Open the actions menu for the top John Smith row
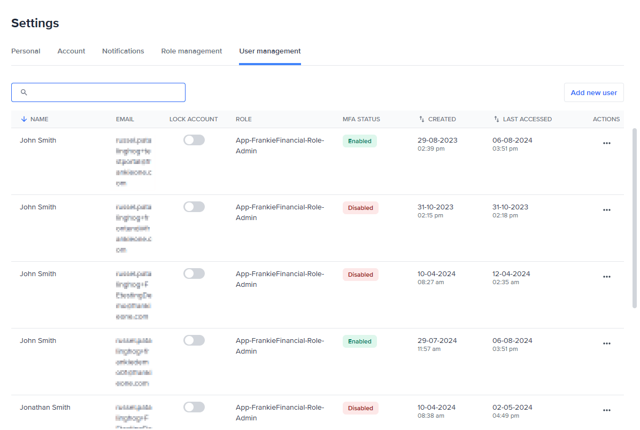 coord(606,143)
